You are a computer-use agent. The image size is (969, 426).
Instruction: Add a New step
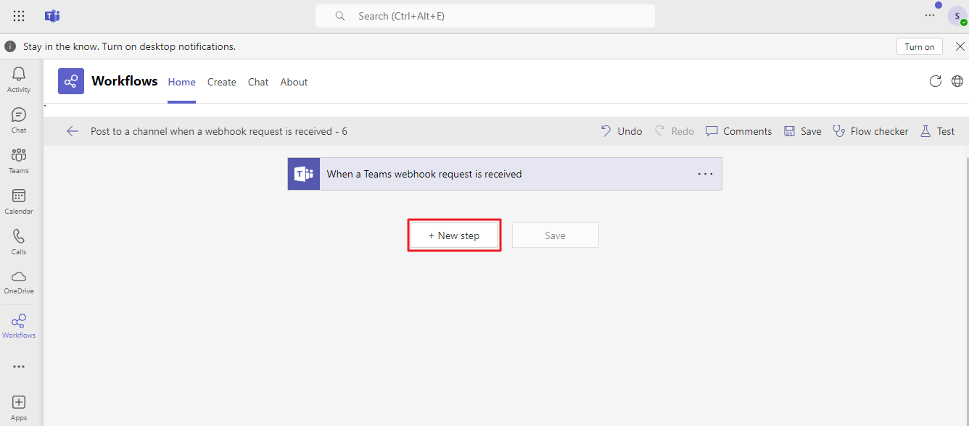(x=454, y=235)
